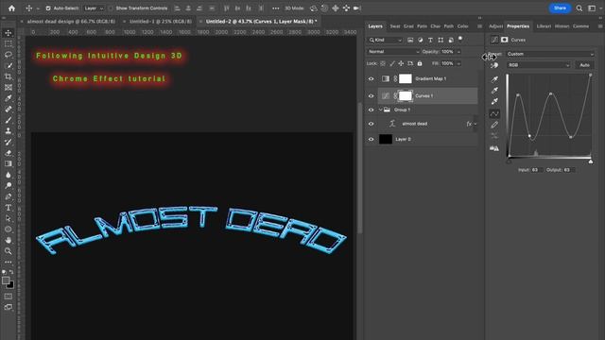Open the Adjustments panel tab
The image size is (605, 340).
pos(495,26)
